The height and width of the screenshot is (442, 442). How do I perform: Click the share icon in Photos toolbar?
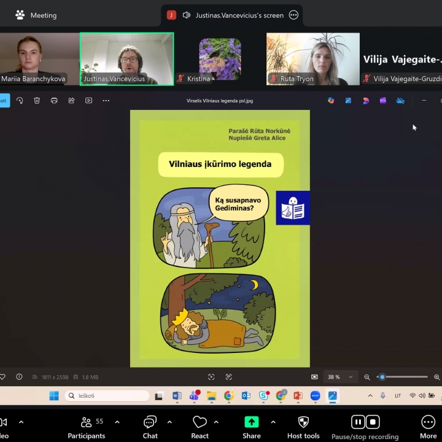point(71,101)
